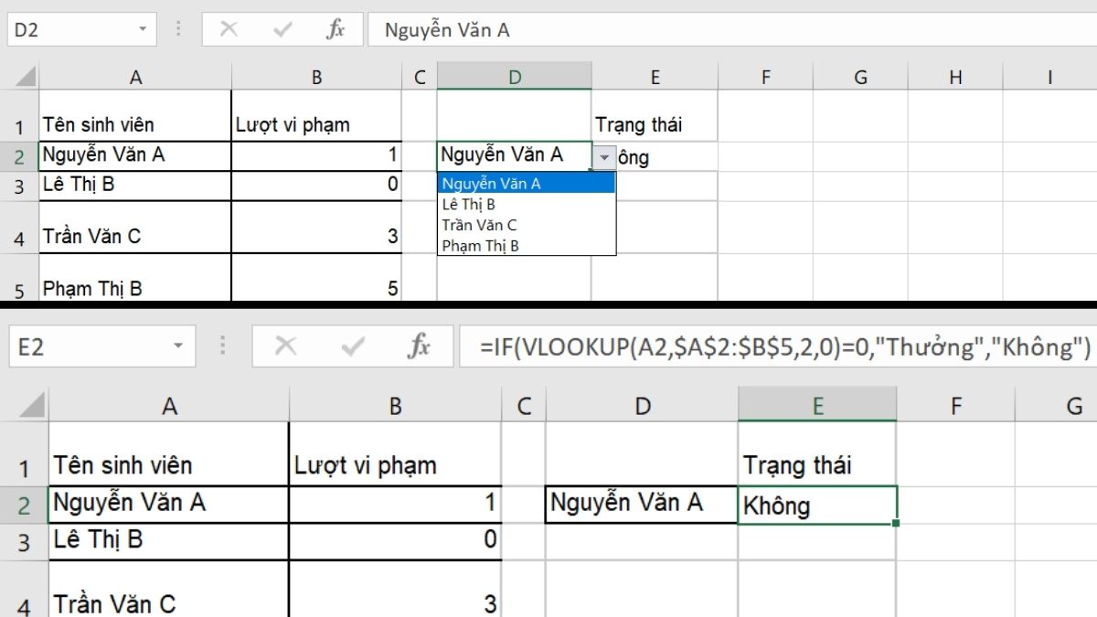Select row 3 header in top sheet
The image size is (1097, 617).
point(19,186)
